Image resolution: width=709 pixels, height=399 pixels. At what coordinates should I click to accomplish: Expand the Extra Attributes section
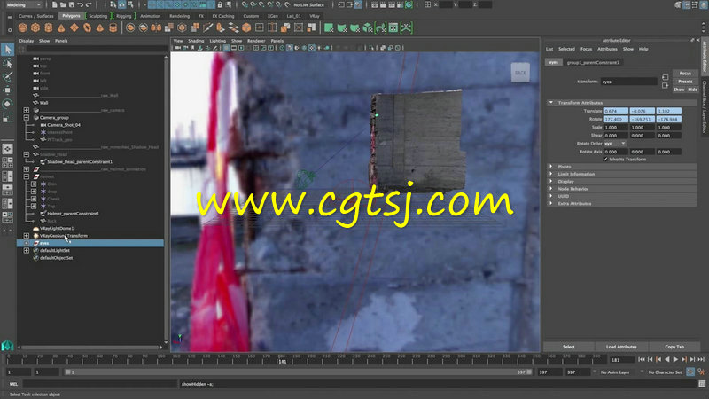point(550,204)
